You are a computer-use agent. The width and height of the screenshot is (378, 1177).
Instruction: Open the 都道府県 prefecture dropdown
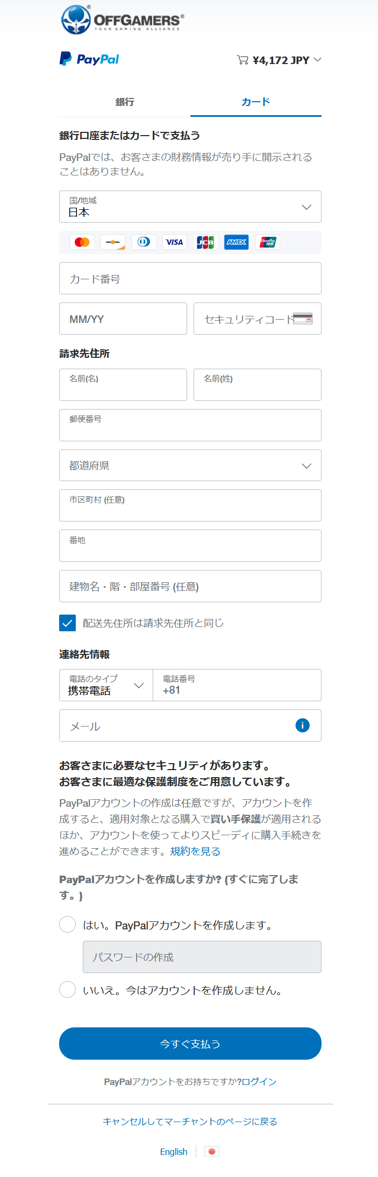tap(190, 466)
